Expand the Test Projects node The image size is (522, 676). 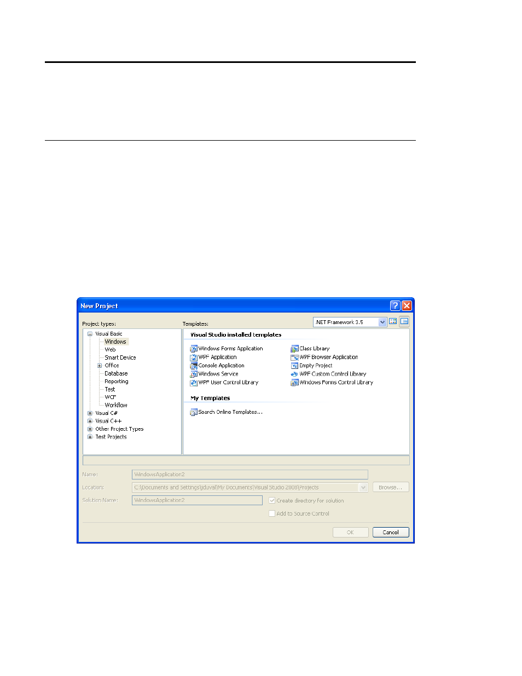click(x=90, y=437)
